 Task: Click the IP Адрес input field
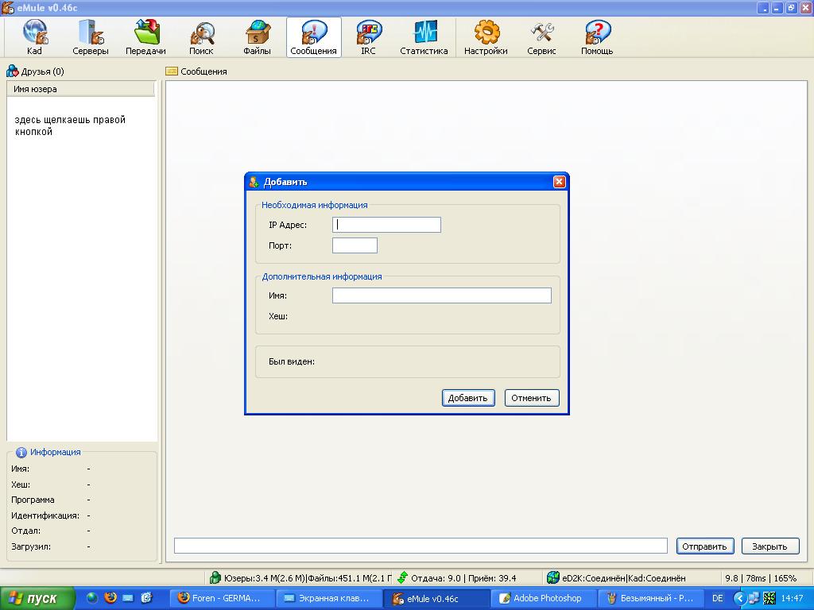pos(386,225)
